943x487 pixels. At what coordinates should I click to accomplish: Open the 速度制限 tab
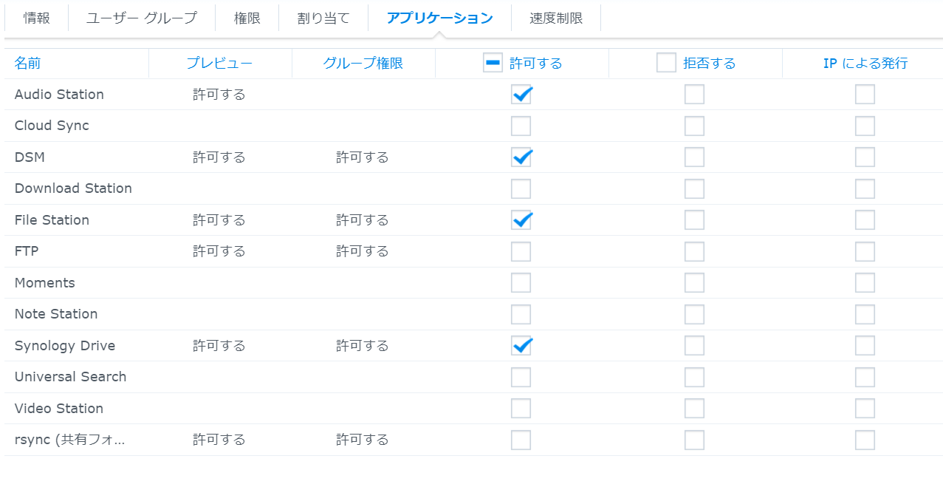click(556, 18)
